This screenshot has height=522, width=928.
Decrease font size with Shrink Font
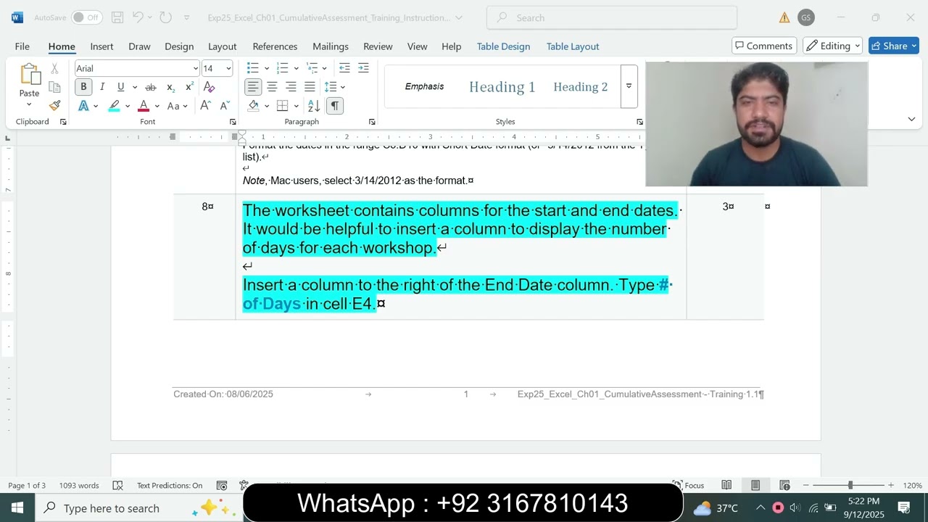pos(223,106)
